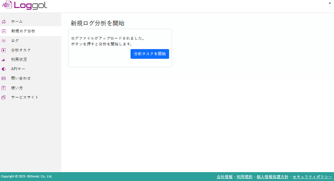Click the play-box icon beside 分析タスク
The width and height of the screenshot is (334, 181).
[4, 50]
